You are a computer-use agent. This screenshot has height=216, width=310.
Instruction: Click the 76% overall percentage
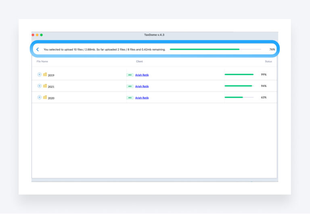point(272,49)
